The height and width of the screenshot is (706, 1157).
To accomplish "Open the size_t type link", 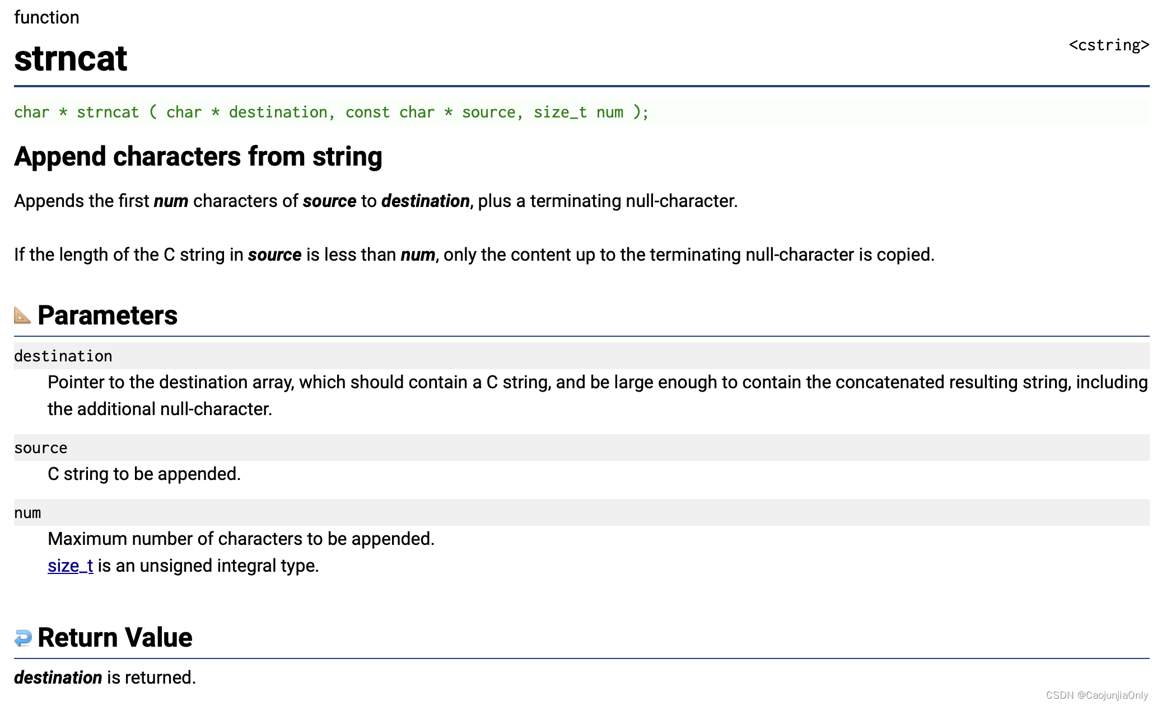I will tap(71, 566).
